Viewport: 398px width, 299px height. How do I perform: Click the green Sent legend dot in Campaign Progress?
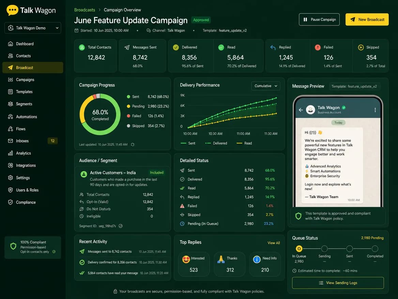tap(128, 97)
